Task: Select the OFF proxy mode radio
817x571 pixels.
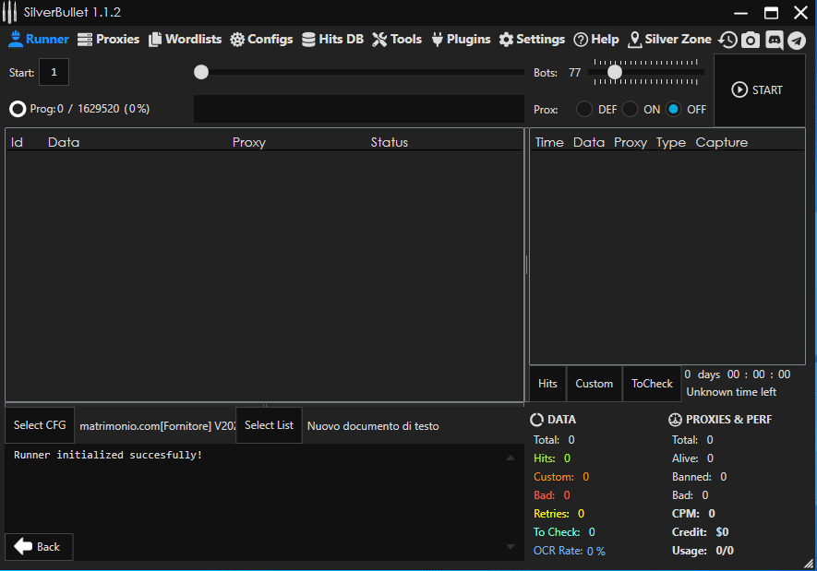Action: pos(673,109)
